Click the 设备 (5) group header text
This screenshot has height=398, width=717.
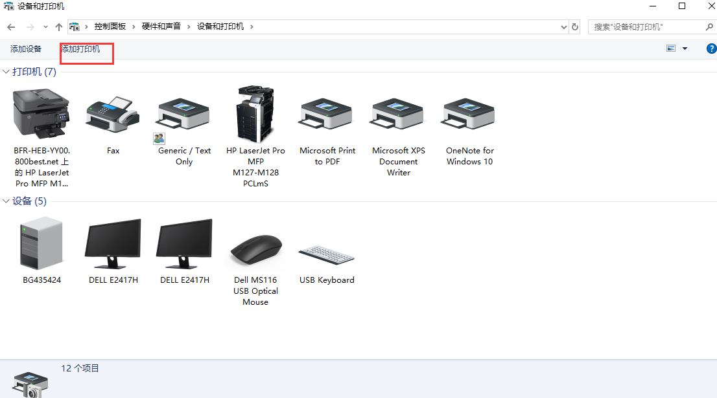(x=29, y=201)
